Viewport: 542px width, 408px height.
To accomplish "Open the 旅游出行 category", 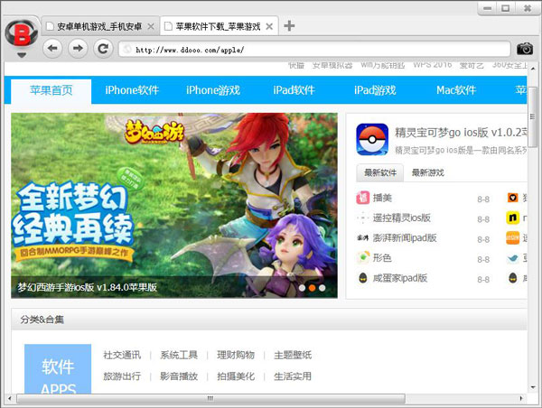I will [122, 376].
